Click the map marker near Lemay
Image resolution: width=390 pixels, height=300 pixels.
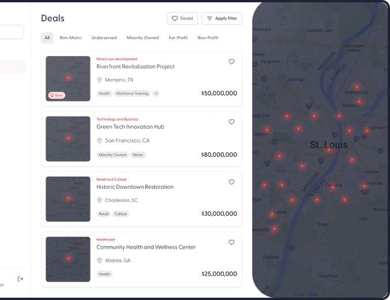(x=272, y=214)
